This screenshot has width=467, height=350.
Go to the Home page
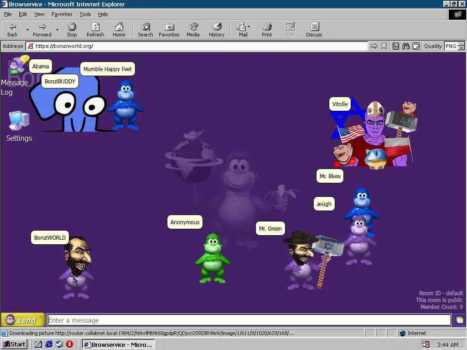(119, 30)
